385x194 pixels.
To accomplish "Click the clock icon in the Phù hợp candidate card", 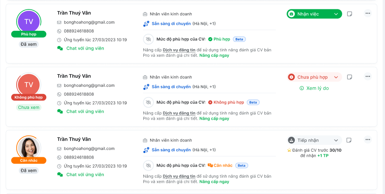I will (59, 40).
